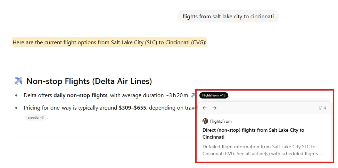Open the FlightsFrom +13 citation chip
Image resolution: width=338 pixels, height=168 pixels.
coord(214,95)
